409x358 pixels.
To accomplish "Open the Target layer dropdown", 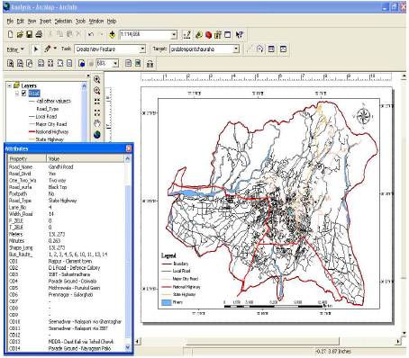I will (236, 49).
